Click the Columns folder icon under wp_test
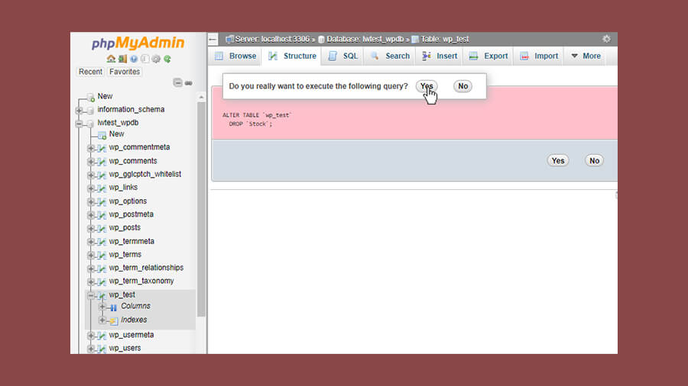Screen dimensions: 688x386 113,307
